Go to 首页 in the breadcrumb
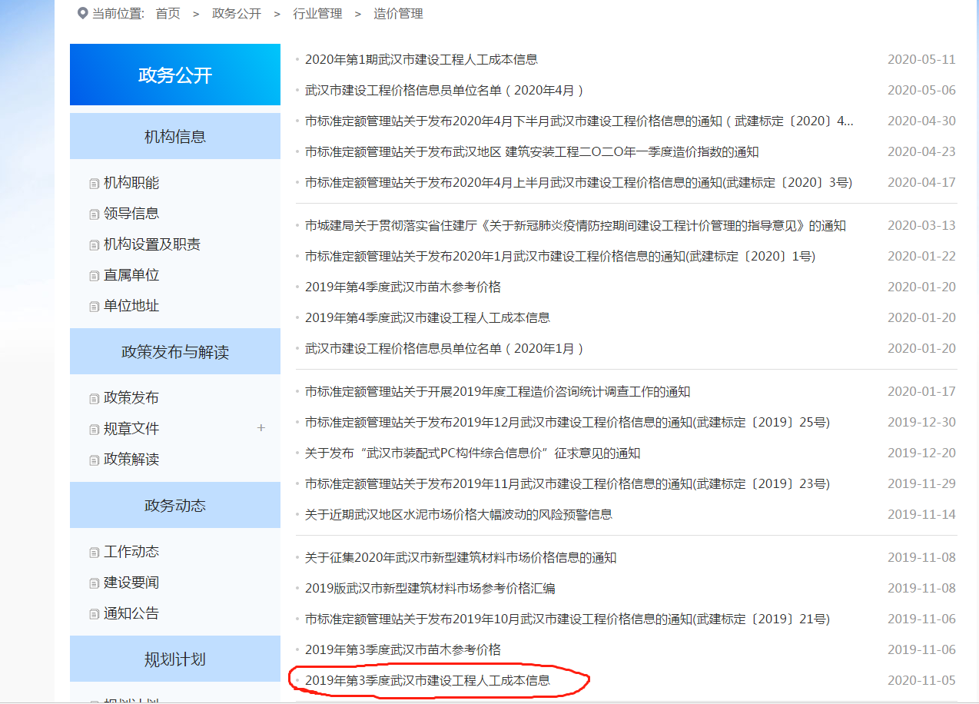This screenshot has height=704, width=979. tap(168, 13)
